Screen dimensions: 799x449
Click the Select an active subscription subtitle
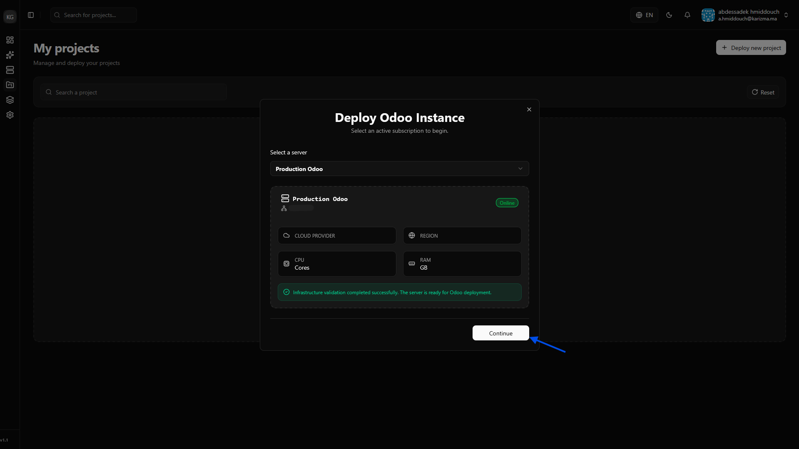pyautogui.click(x=400, y=131)
